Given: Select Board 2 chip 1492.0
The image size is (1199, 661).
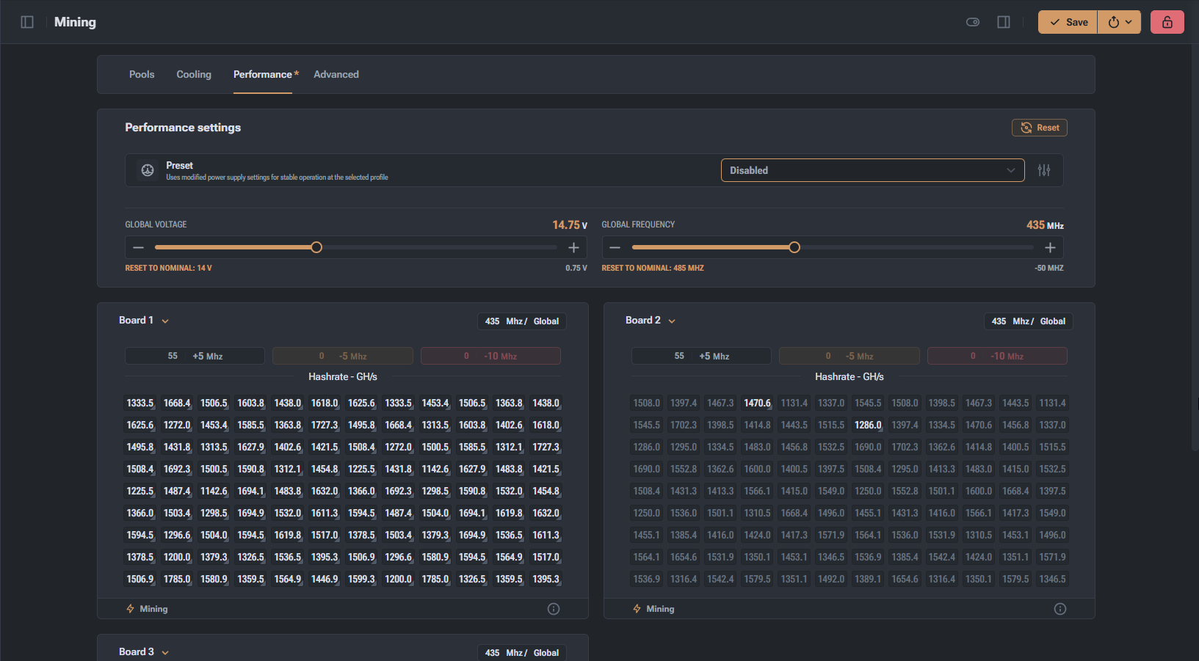Looking at the screenshot, I should tap(831, 579).
